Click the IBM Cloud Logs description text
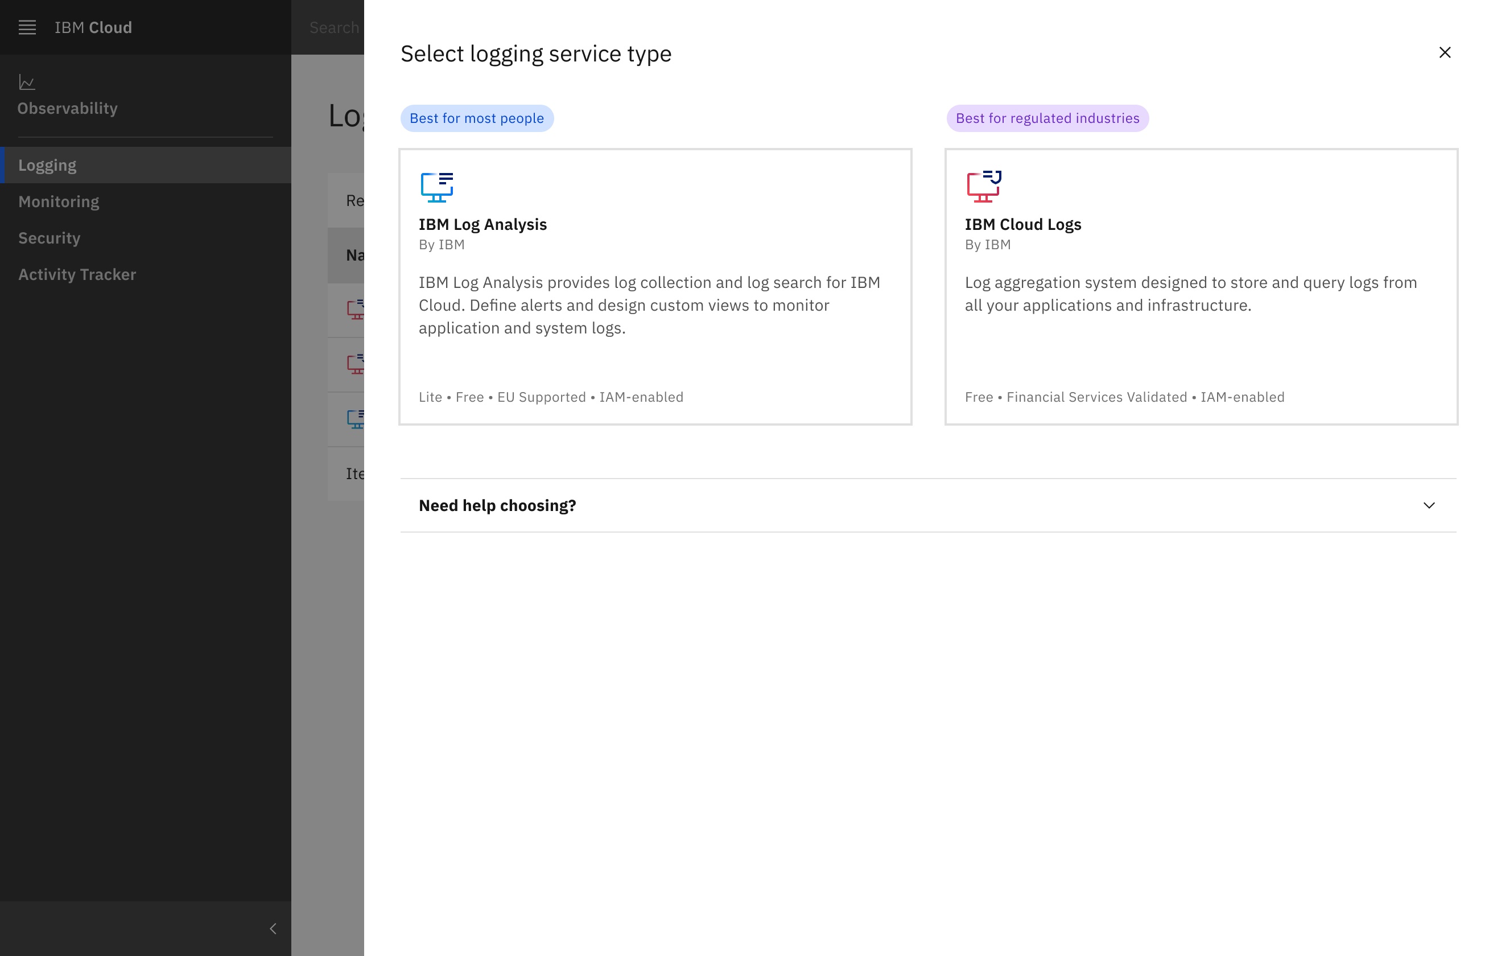Screen dimensions: 1493x956 tap(1191, 294)
